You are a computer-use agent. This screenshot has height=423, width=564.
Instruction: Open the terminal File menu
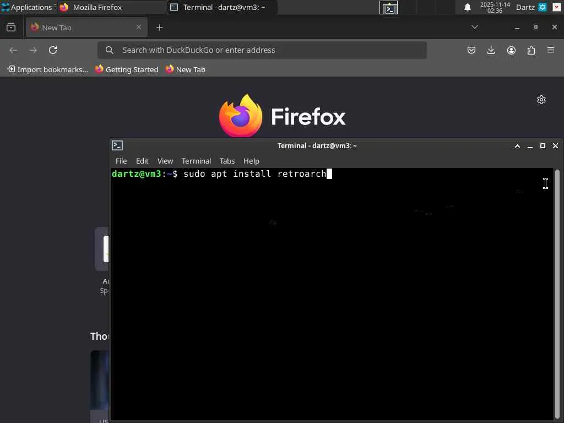[x=121, y=161]
